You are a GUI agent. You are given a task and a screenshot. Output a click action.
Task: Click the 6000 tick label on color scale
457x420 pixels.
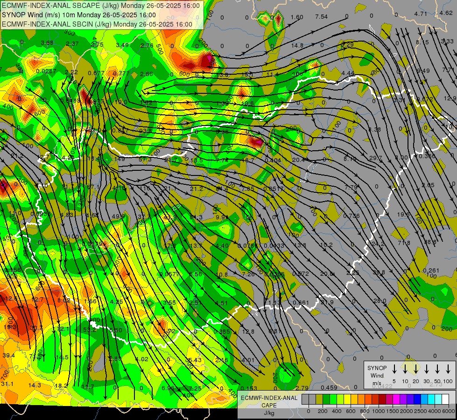coord(449,411)
